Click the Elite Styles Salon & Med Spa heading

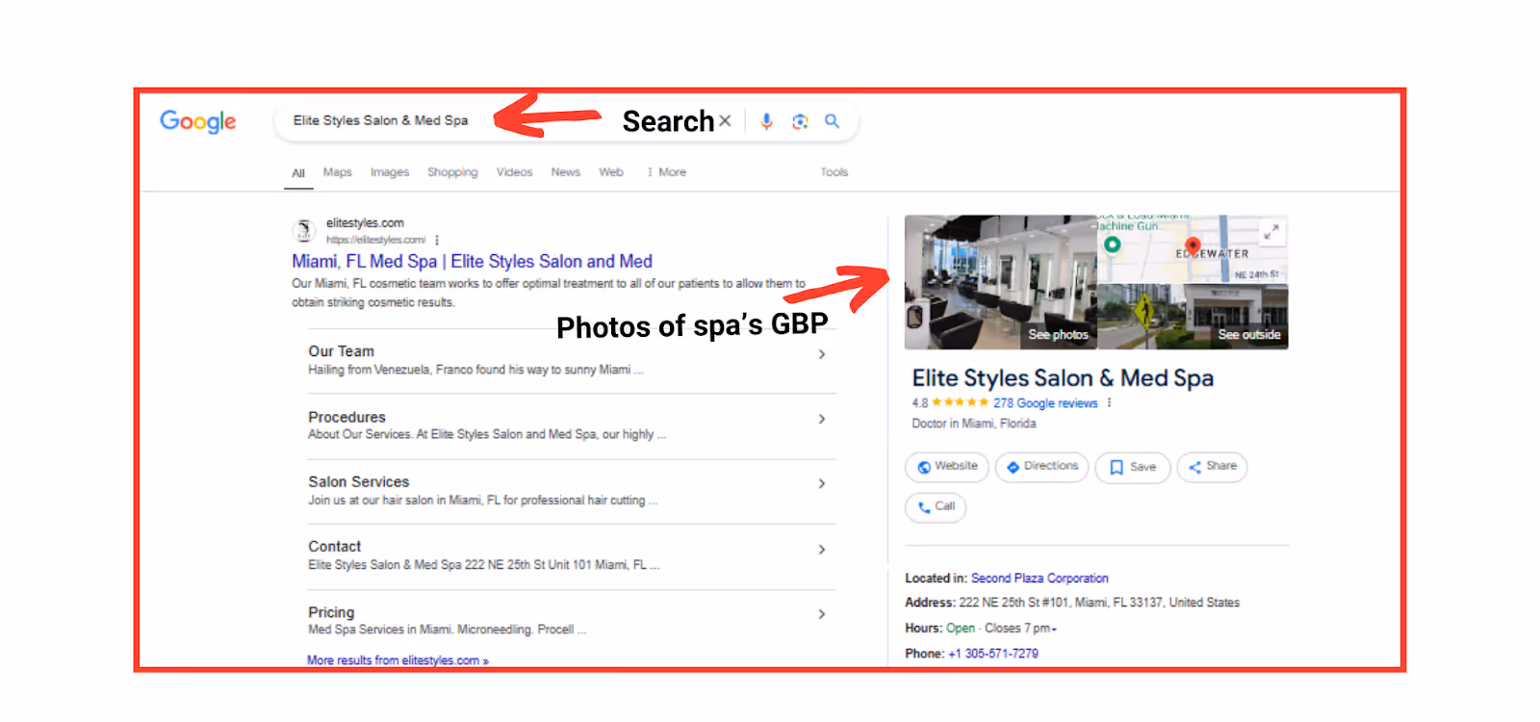coord(1063,378)
